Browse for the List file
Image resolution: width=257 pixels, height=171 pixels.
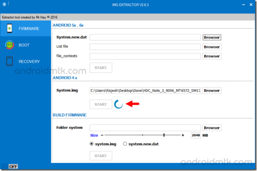click(x=212, y=47)
